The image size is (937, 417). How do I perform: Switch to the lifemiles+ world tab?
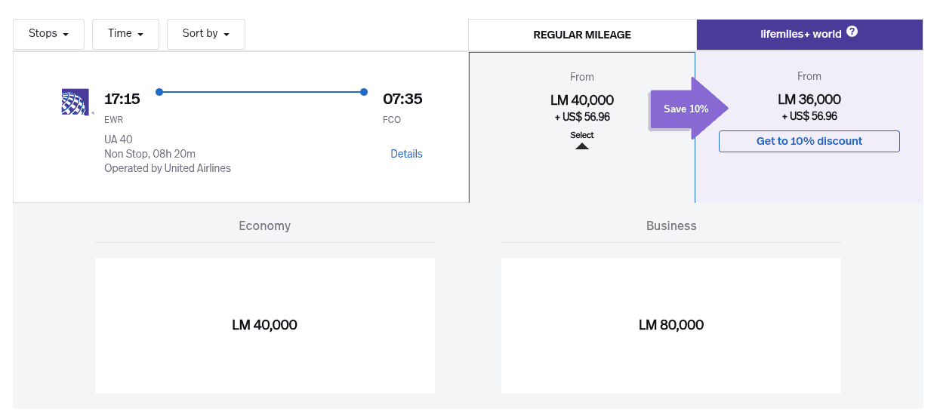(800, 34)
